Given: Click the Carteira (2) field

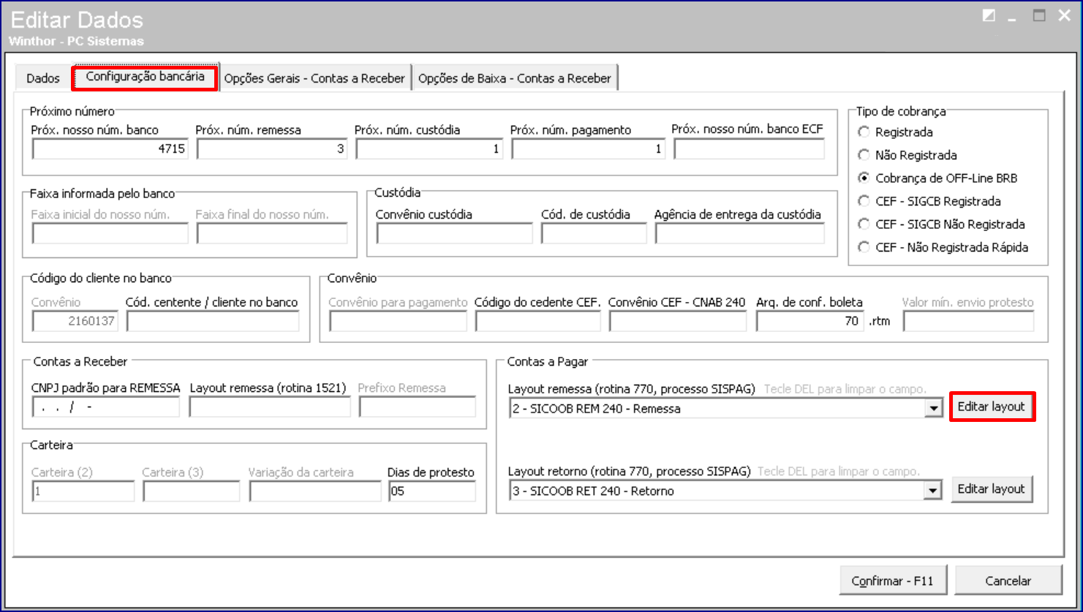Looking at the screenshot, I should click(83, 491).
